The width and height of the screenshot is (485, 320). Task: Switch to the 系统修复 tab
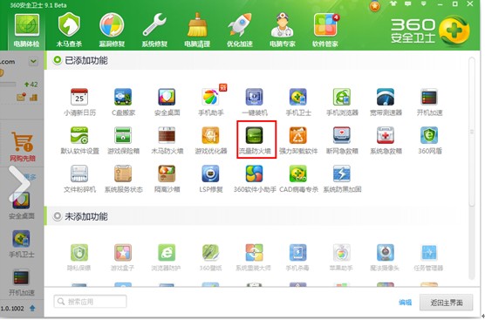tap(154, 31)
